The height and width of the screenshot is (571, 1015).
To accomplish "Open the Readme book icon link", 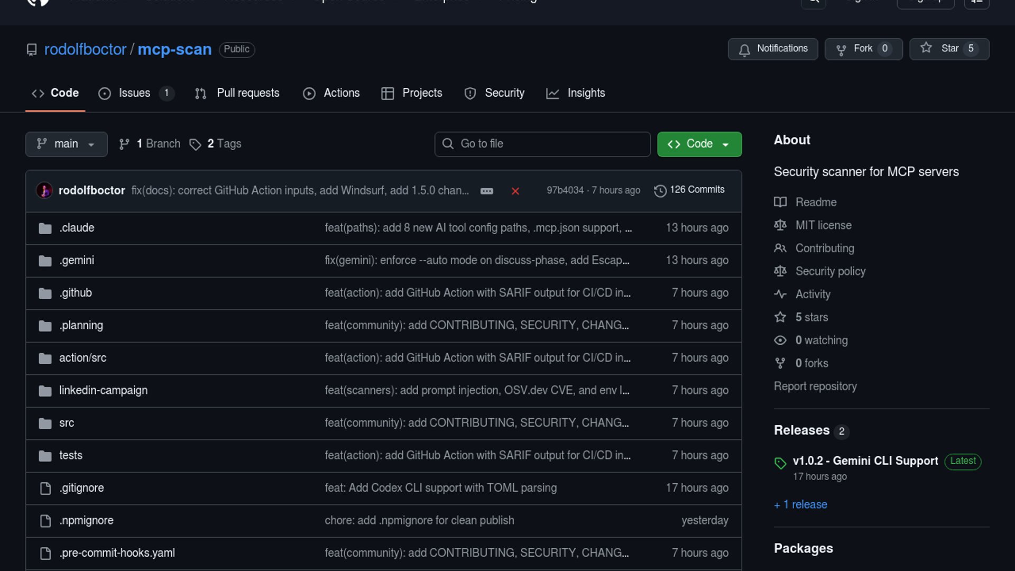I will (780, 202).
